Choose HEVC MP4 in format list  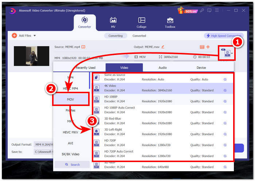point(70,88)
